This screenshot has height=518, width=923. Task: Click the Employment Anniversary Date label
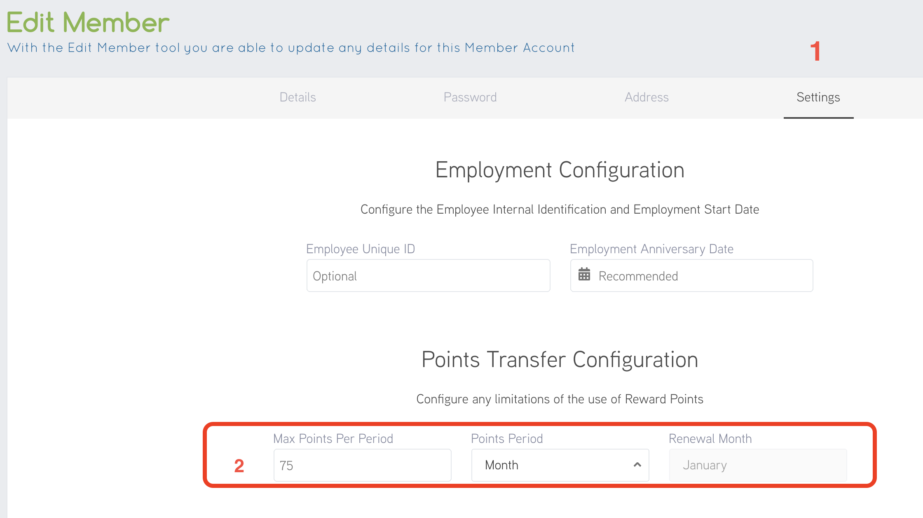tap(651, 249)
